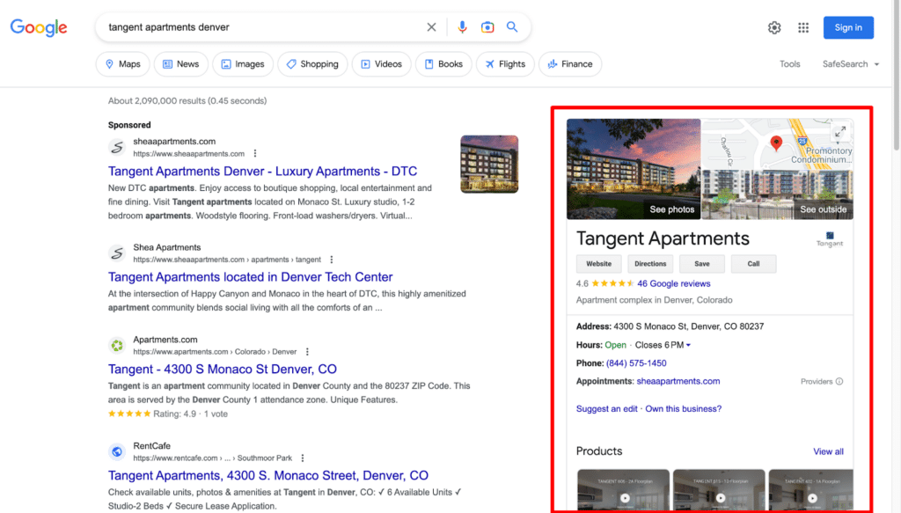Click the red map pin marker
The height and width of the screenshot is (513, 901).
pos(776,143)
